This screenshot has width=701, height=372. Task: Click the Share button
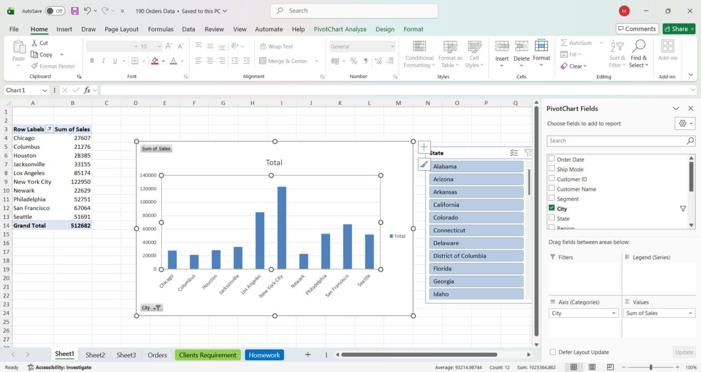coord(679,29)
